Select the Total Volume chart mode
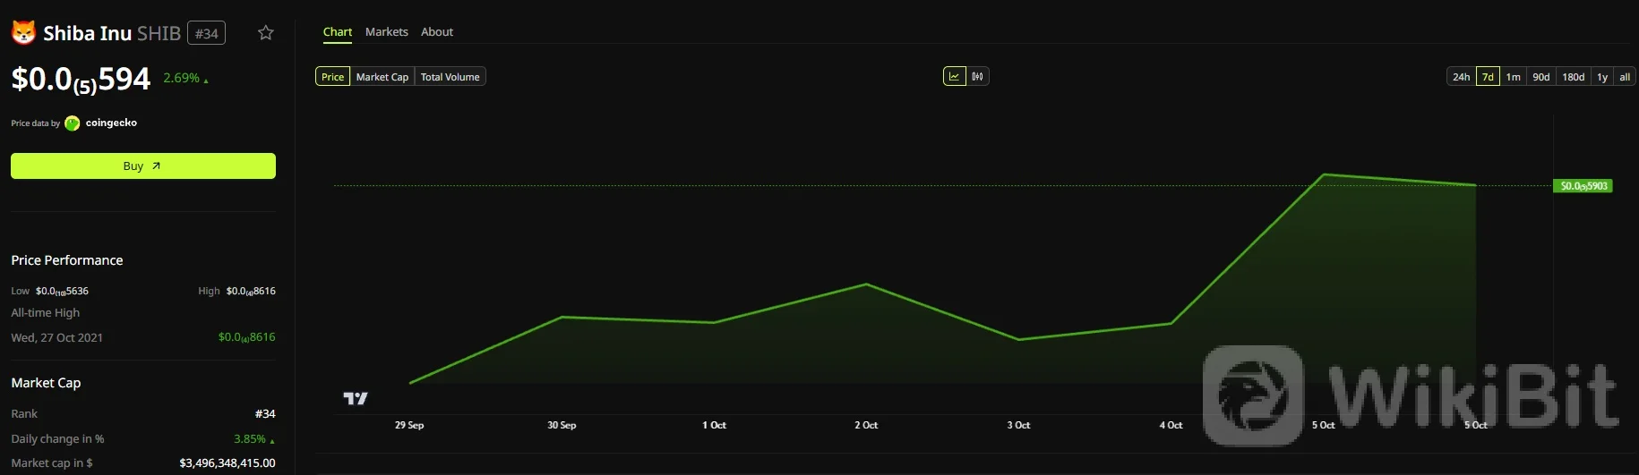The height and width of the screenshot is (475, 1639). (x=451, y=77)
